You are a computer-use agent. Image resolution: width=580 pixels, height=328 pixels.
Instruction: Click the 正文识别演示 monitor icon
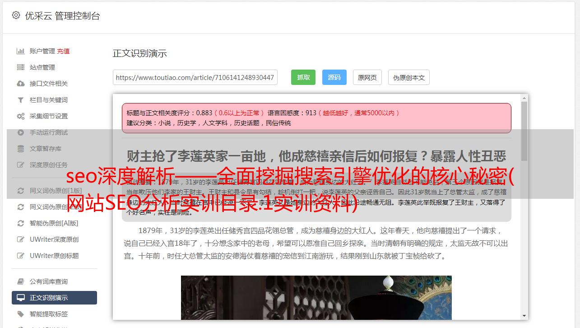[20, 298]
